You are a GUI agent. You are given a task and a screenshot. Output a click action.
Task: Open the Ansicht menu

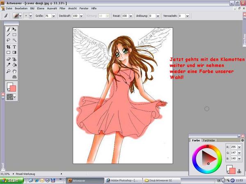click(73, 9)
